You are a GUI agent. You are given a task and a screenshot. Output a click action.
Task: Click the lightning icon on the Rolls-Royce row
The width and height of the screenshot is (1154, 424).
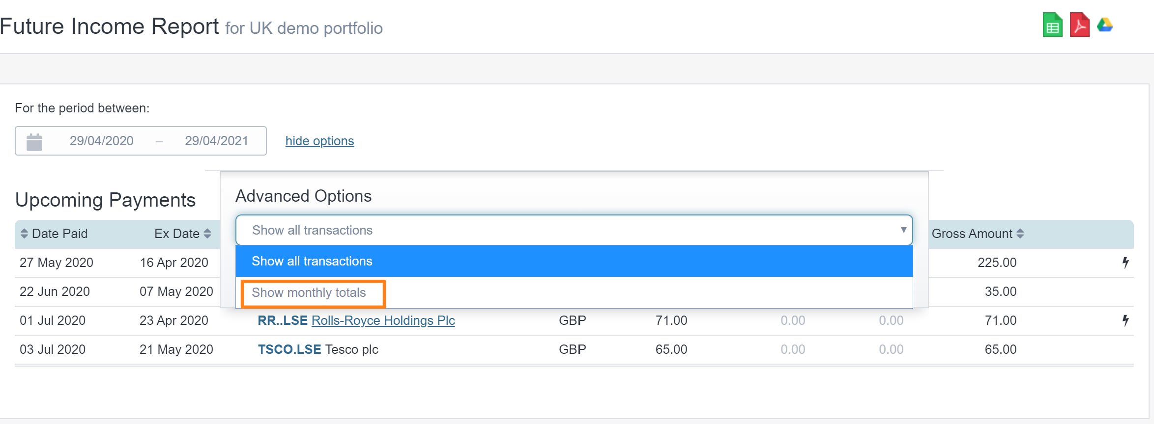(x=1125, y=320)
